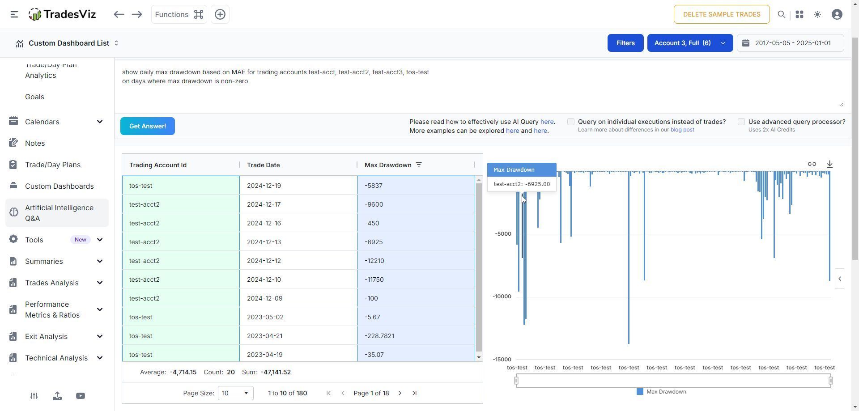Screen dimensions: 859x411
Task: Click the Tools gear sidebar icon
Action: pyautogui.click(x=13, y=239)
